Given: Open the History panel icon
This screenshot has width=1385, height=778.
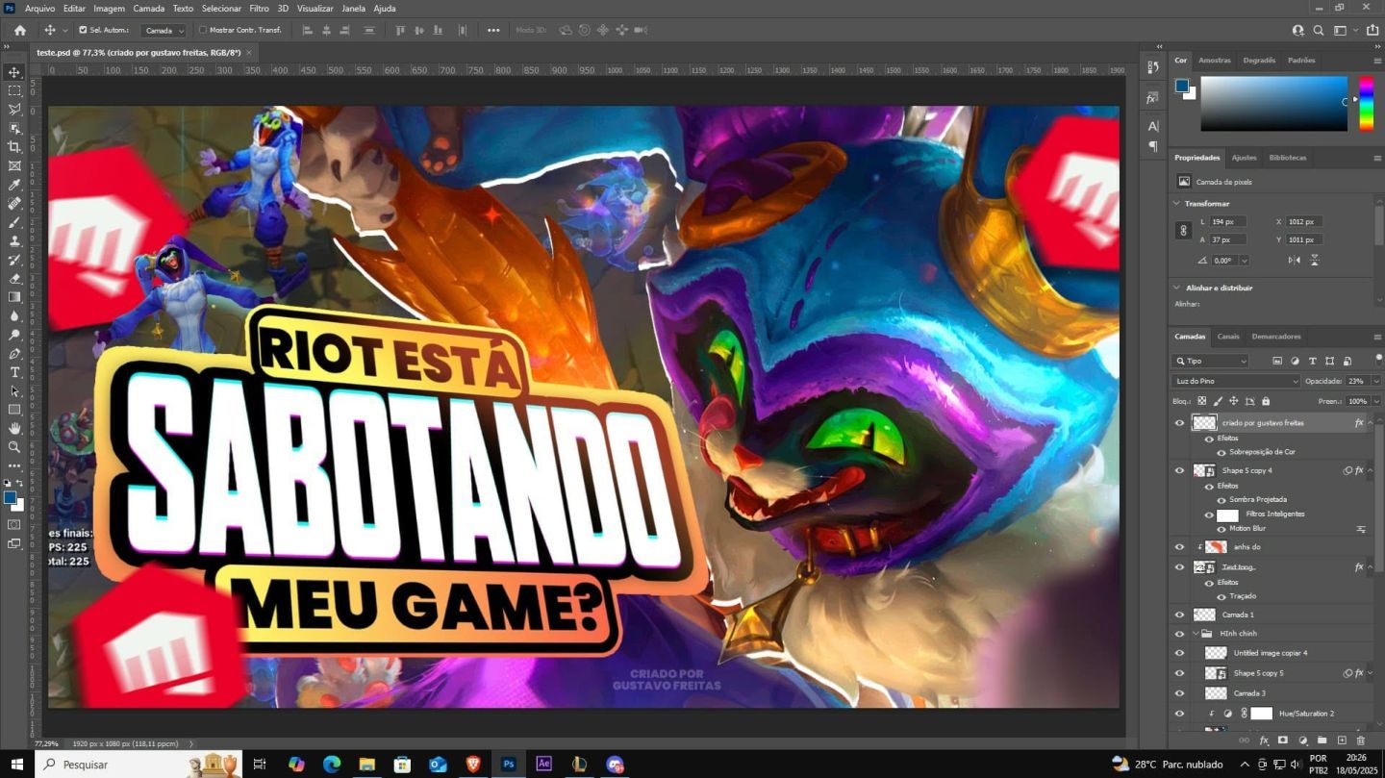Looking at the screenshot, I should tap(1152, 67).
